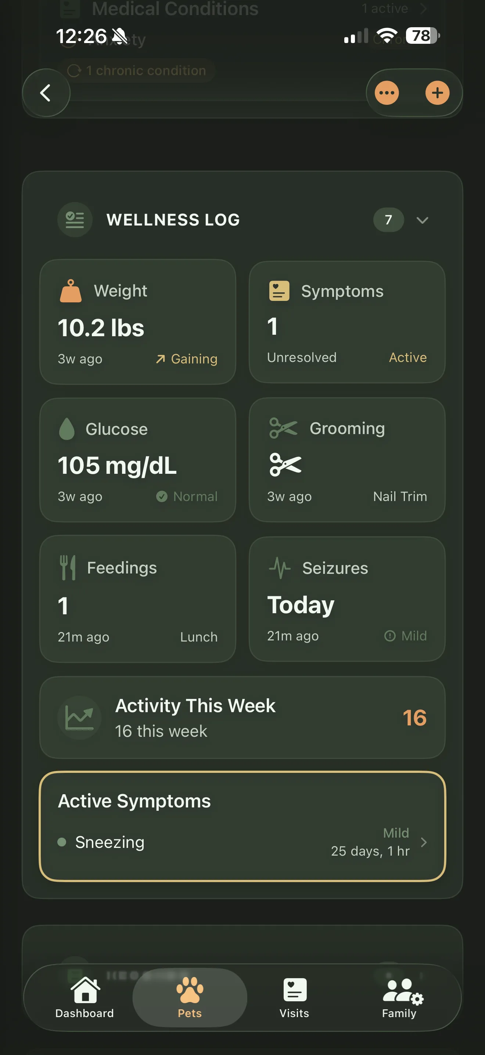Tap the Wellness Log count badge
The height and width of the screenshot is (1055, 485).
pos(388,220)
